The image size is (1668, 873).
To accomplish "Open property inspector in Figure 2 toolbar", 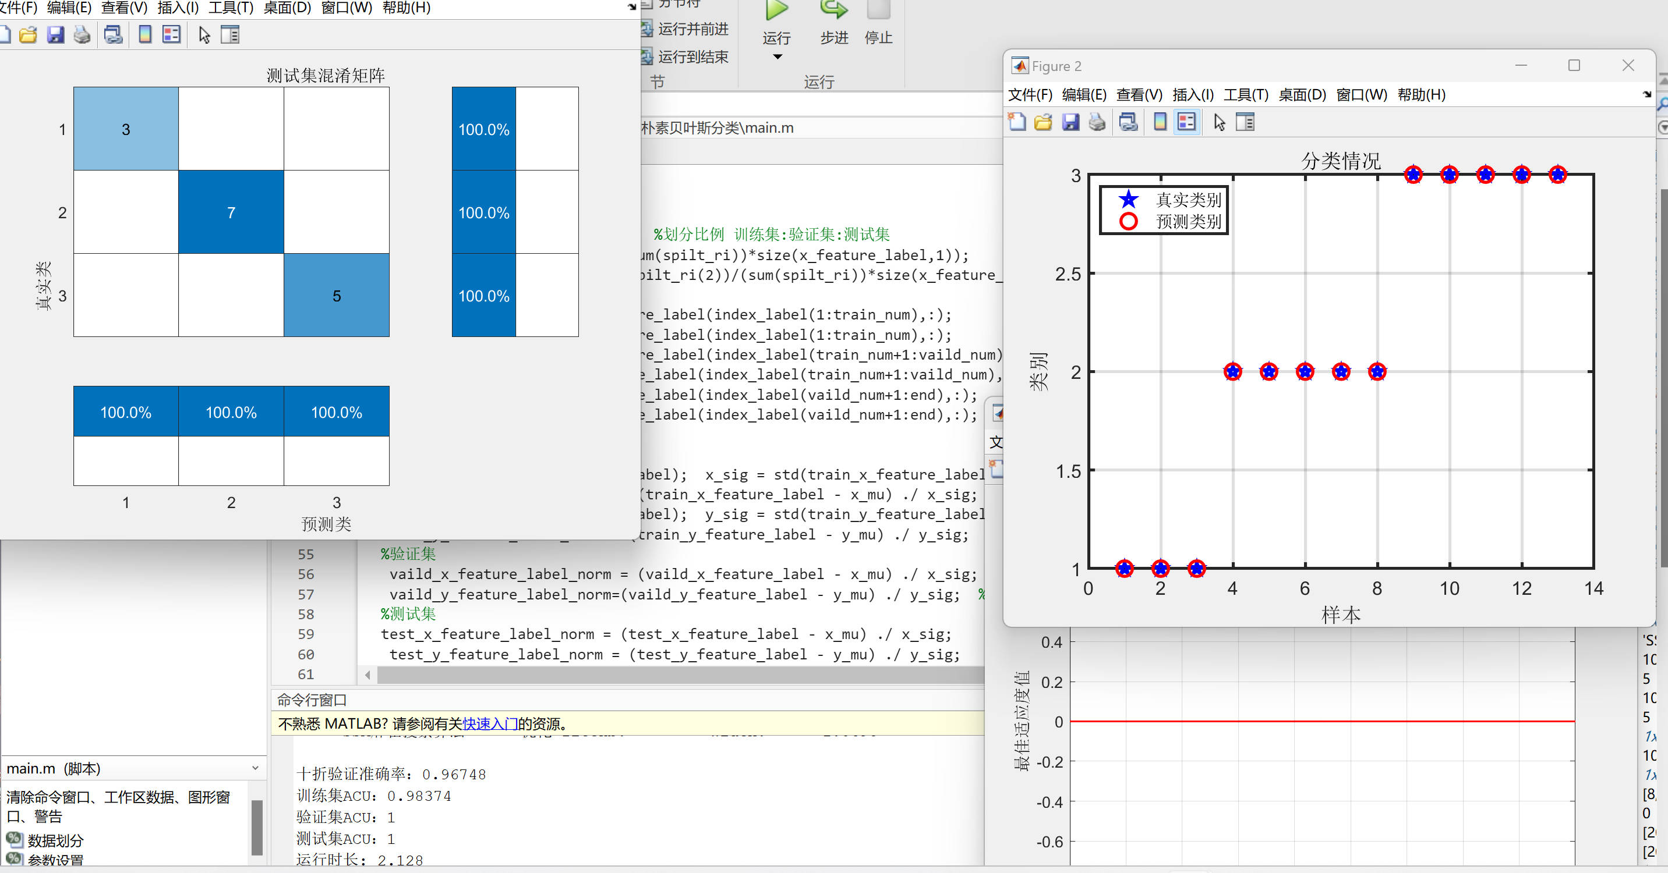I will [x=1245, y=122].
